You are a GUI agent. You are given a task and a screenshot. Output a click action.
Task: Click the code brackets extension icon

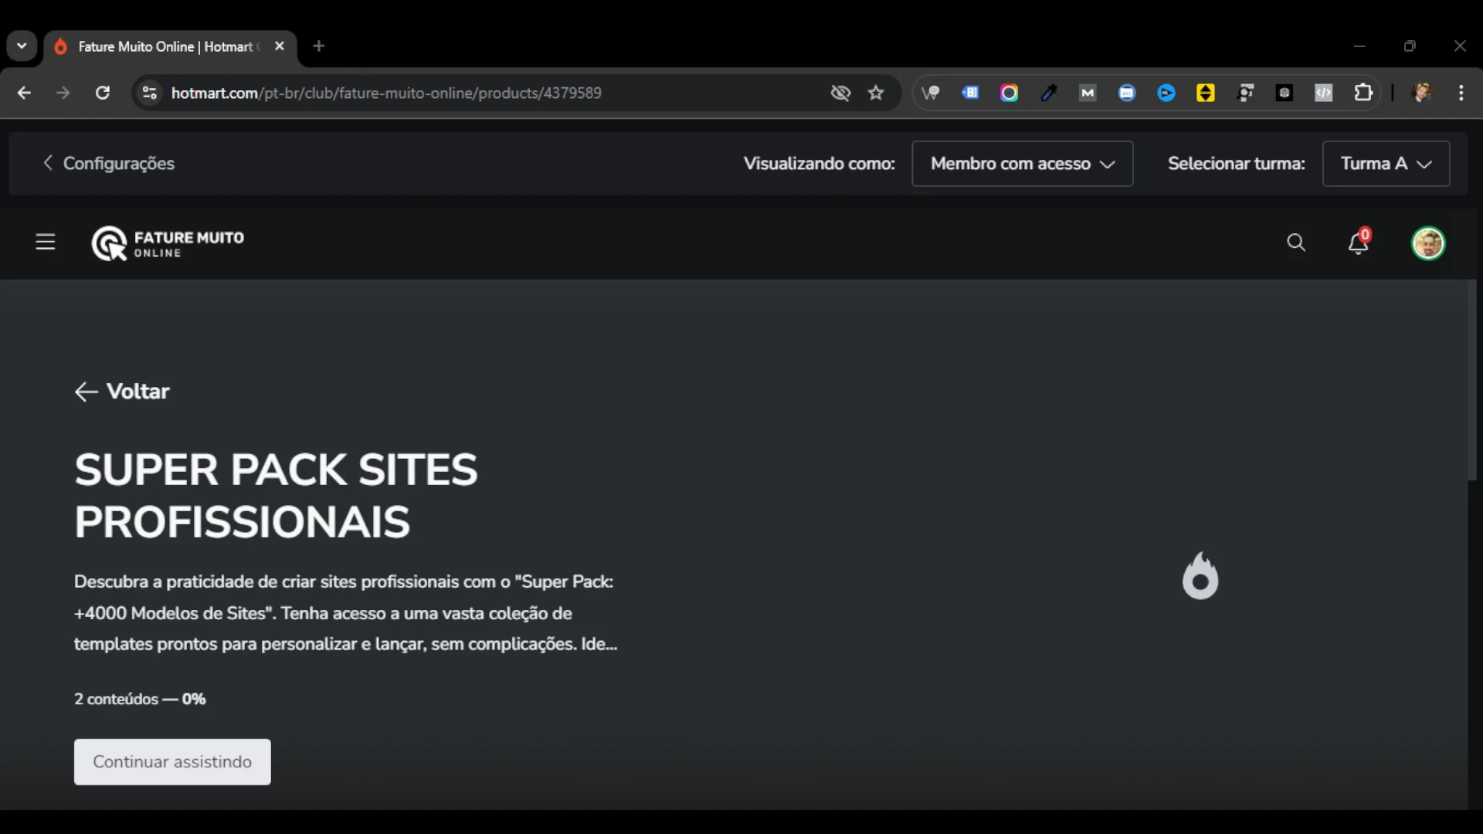[x=1324, y=93]
